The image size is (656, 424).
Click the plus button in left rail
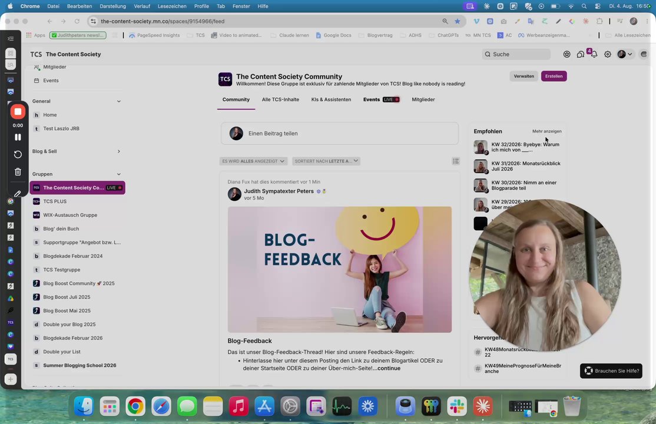[x=11, y=379]
